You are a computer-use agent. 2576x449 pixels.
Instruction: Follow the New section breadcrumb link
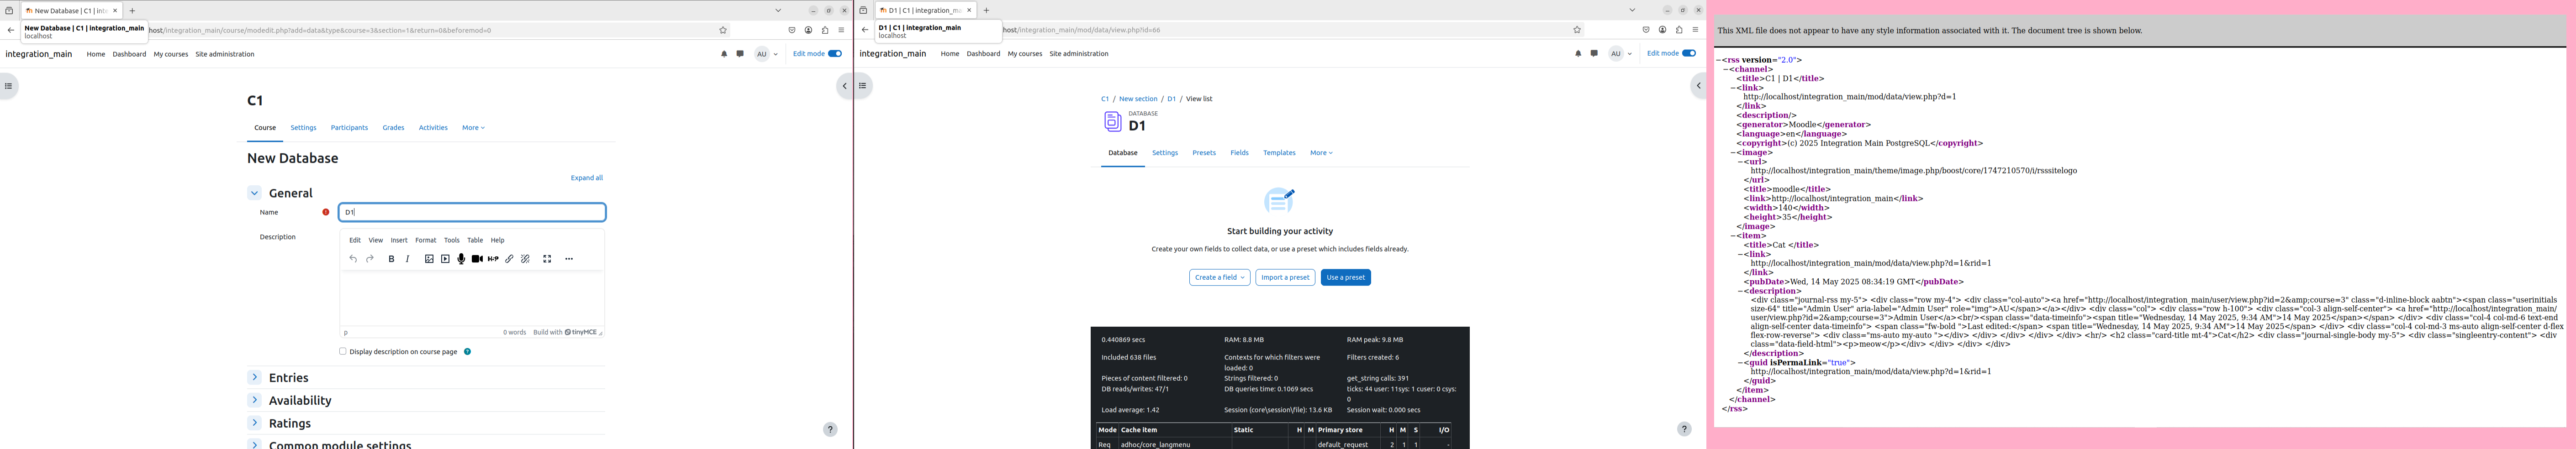[1138, 99]
